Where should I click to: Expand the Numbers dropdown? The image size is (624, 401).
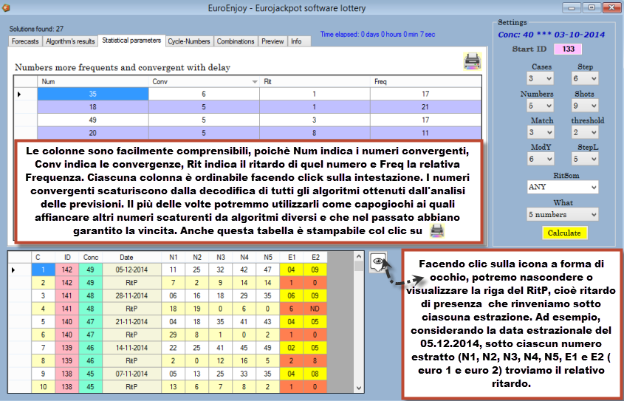click(540, 106)
